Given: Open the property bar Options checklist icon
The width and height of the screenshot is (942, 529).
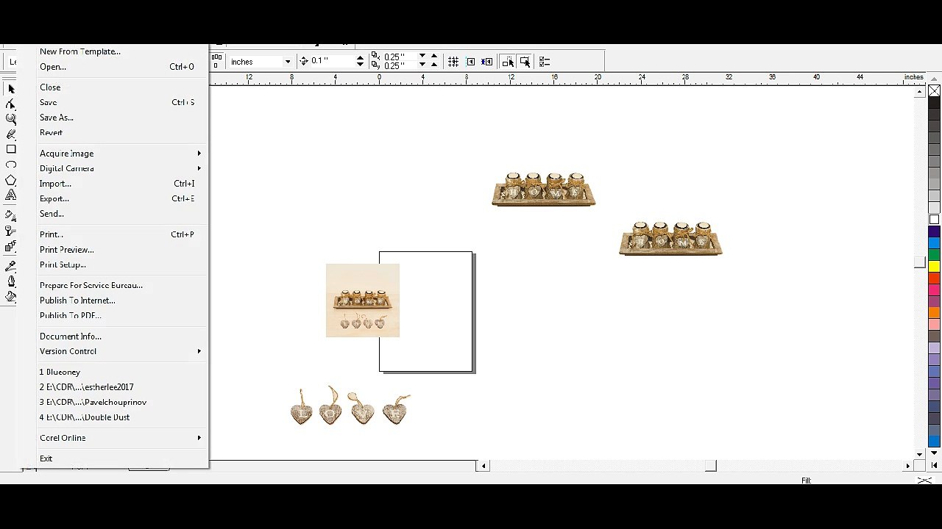Looking at the screenshot, I should click(545, 62).
